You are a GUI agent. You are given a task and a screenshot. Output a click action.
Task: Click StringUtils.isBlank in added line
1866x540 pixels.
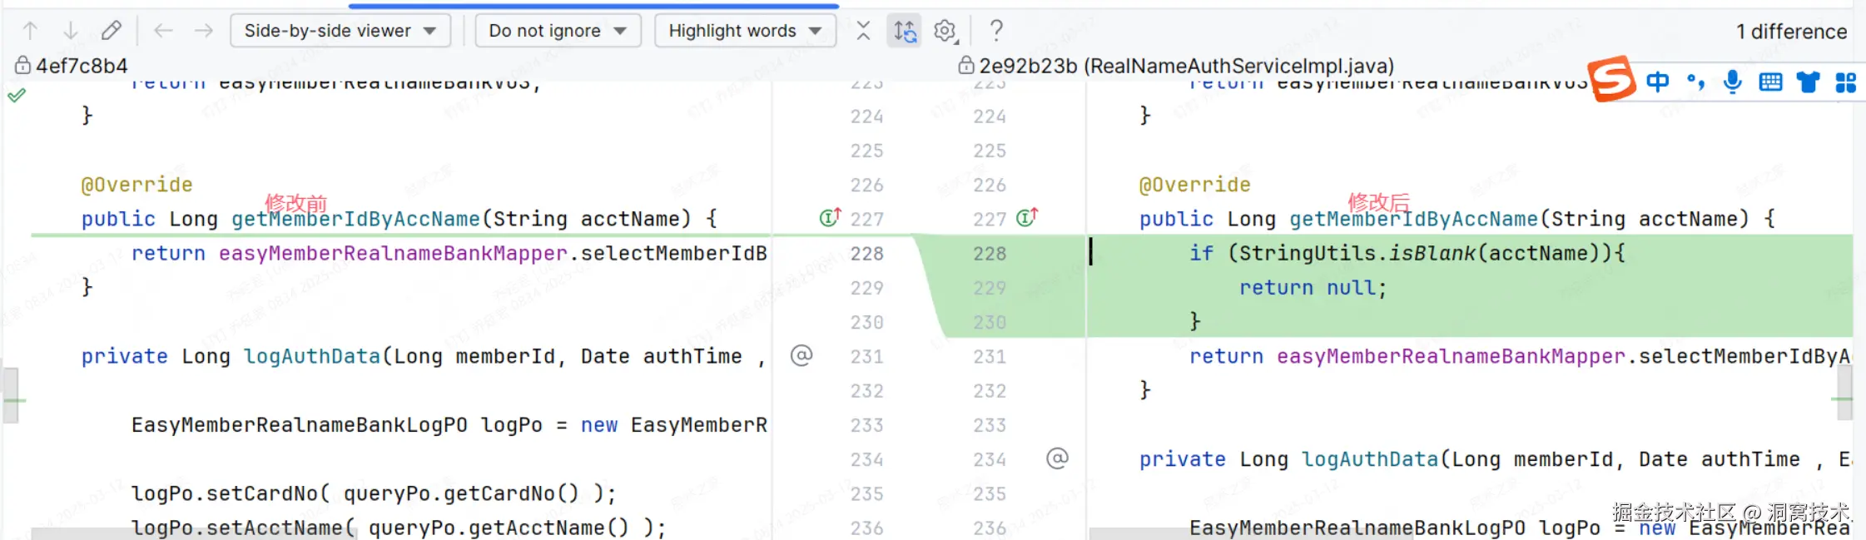(x=1357, y=253)
